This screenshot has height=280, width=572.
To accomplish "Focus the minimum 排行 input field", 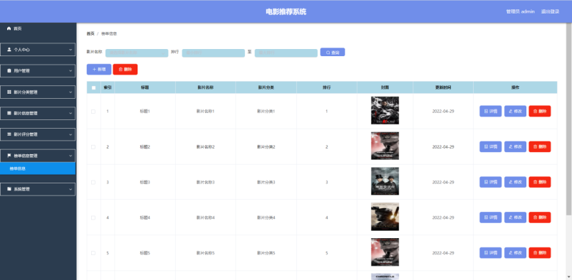I will (214, 53).
